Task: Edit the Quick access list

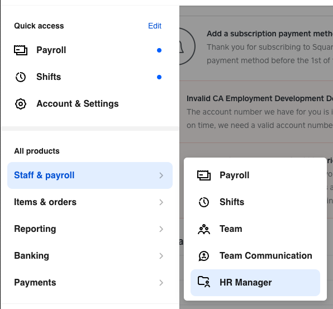Action: click(x=155, y=26)
